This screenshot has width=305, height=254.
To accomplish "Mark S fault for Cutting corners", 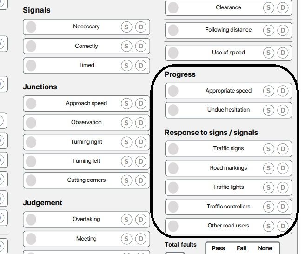I will pos(126,180).
